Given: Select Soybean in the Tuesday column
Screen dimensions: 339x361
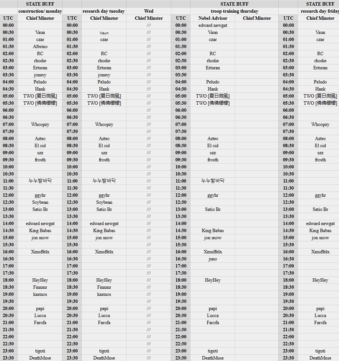Looking at the screenshot, I should click(104, 202).
